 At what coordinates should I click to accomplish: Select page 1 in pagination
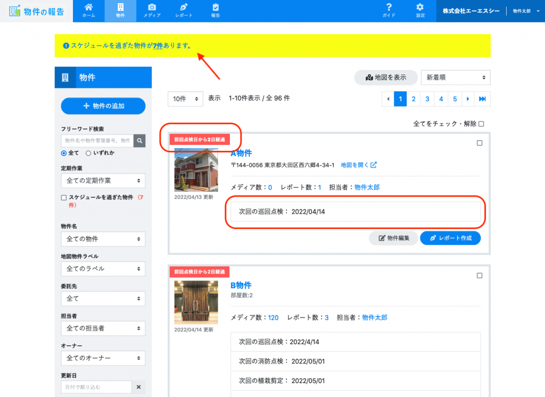pos(400,99)
